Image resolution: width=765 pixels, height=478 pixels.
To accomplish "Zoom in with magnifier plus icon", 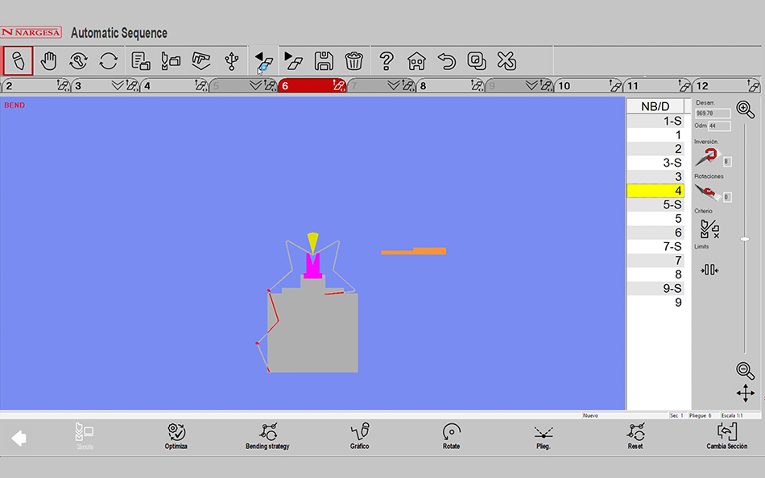I will pos(745,110).
